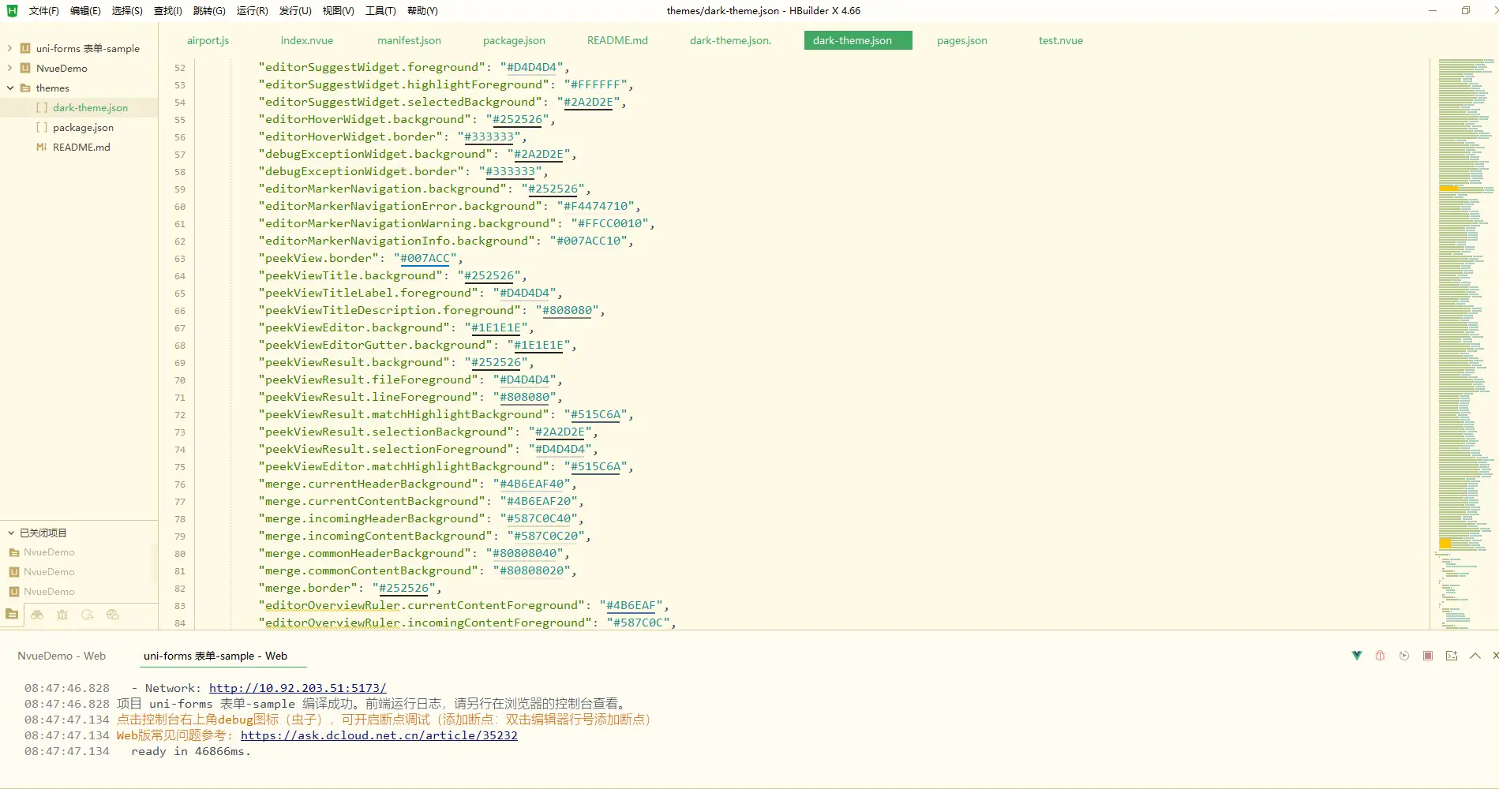This screenshot has width=1499, height=789.
Task: Open the search binoculars panel in sidebar
Action: click(x=37, y=615)
